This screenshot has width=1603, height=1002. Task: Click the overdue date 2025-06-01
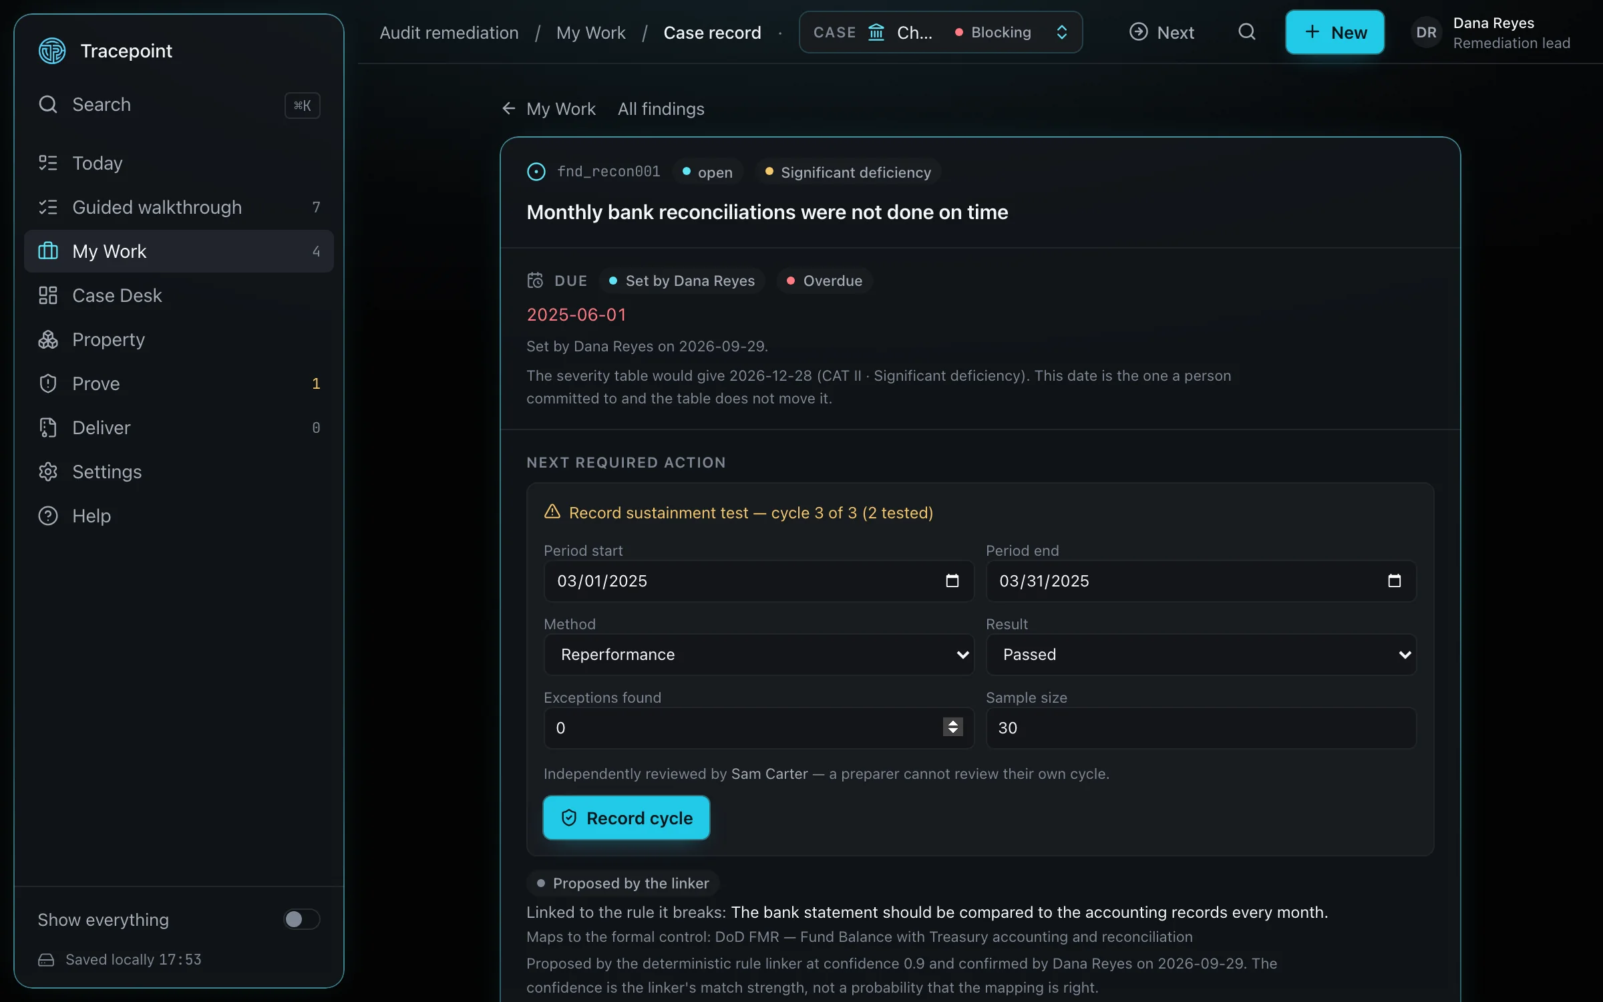coord(576,315)
